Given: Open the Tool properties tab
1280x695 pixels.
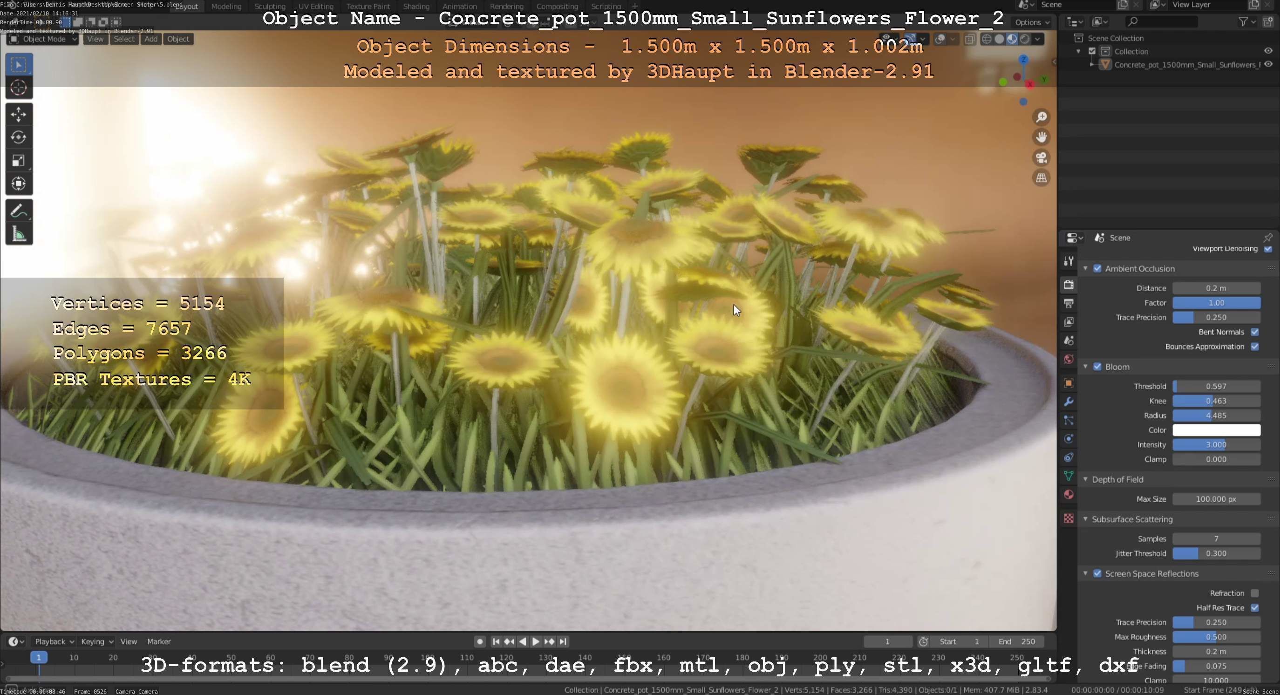Looking at the screenshot, I should click(1069, 261).
